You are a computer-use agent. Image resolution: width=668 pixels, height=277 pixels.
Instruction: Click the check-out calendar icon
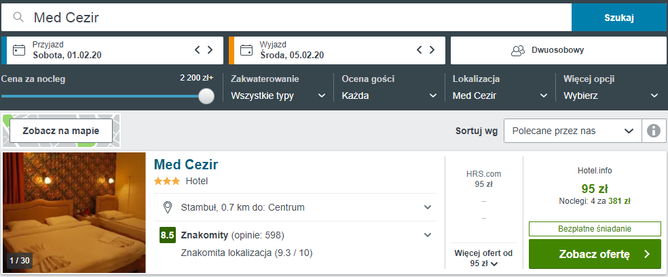(246, 50)
